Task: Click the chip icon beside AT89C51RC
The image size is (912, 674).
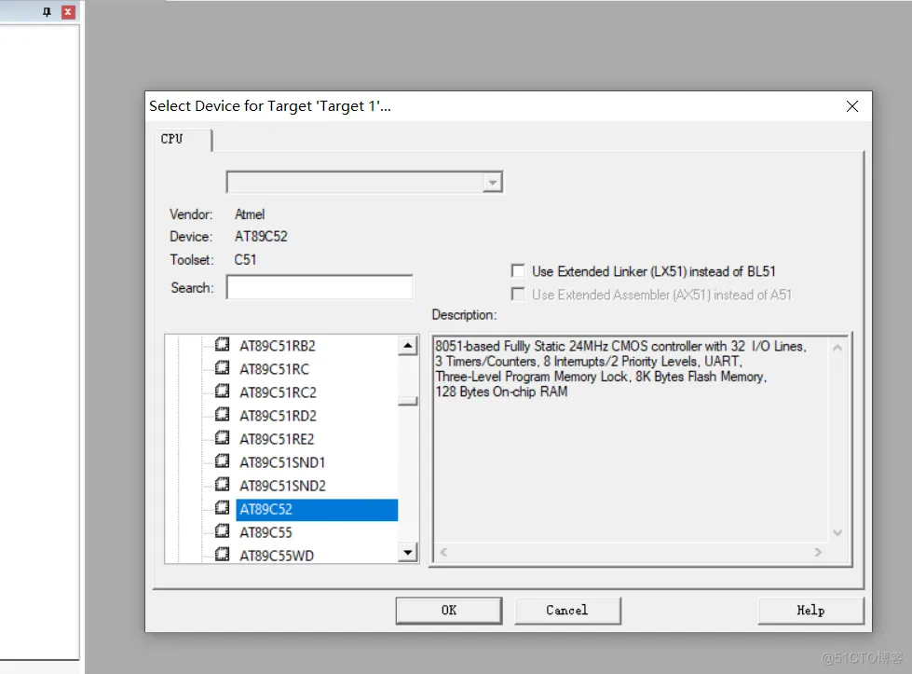Action: pyautogui.click(x=222, y=368)
